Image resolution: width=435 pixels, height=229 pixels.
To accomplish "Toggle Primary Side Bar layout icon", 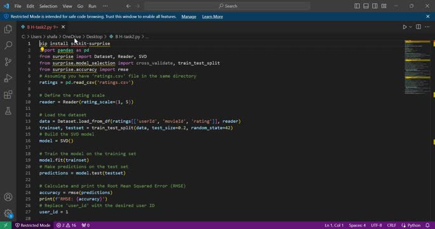I will [357, 6].
